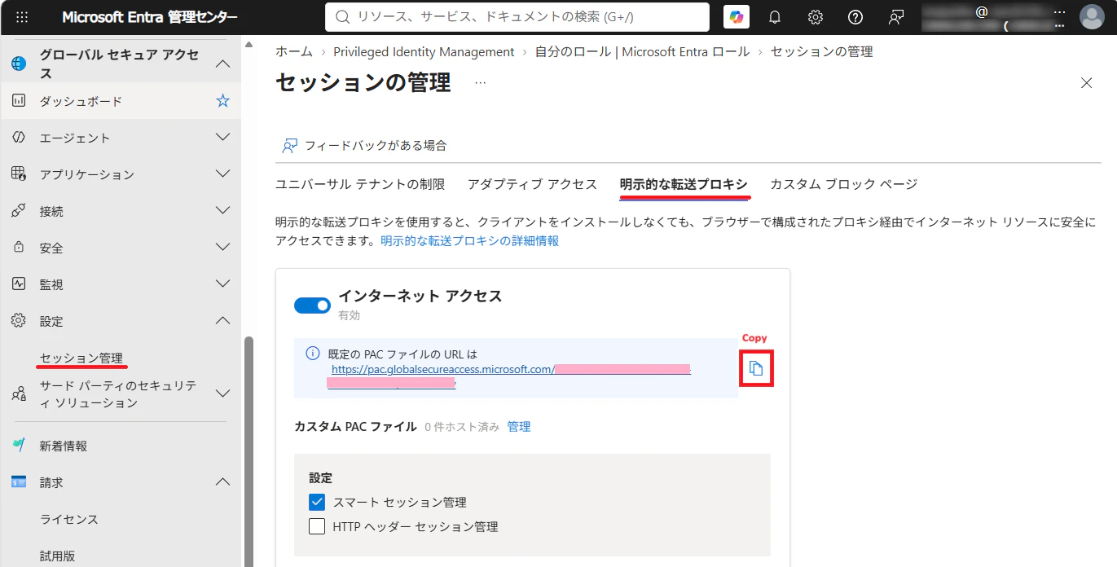1117x567 pixels.
Task: Click the サード パーティ solutions icon
Action: [x=19, y=394]
